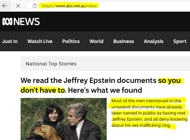The image size is (190, 140).
Task: Go to the World section
Action: 96,41
